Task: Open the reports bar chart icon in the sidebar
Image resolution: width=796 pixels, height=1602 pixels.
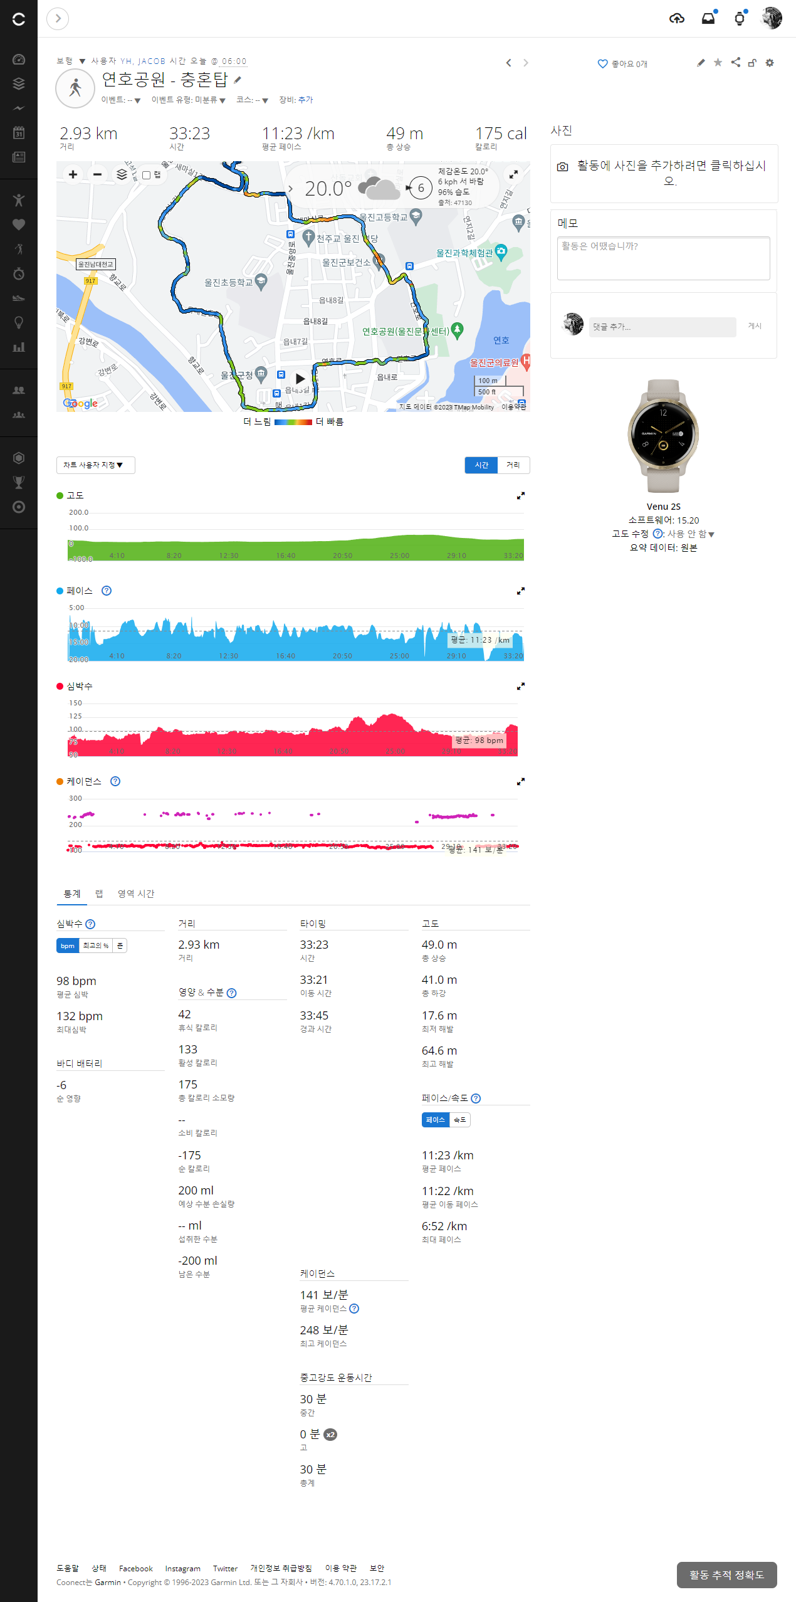Action: [x=19, y=347]
